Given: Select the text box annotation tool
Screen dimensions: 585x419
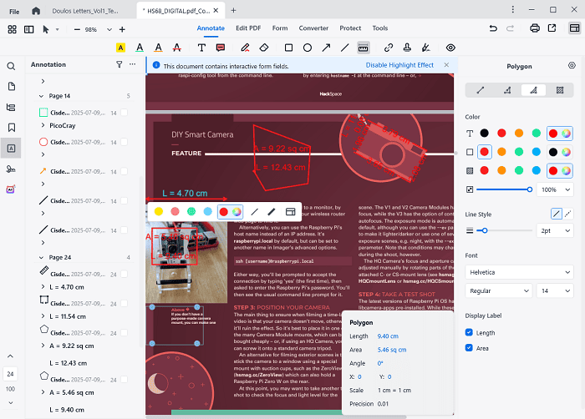Looking at the screenshot, I should pos(201,48).
